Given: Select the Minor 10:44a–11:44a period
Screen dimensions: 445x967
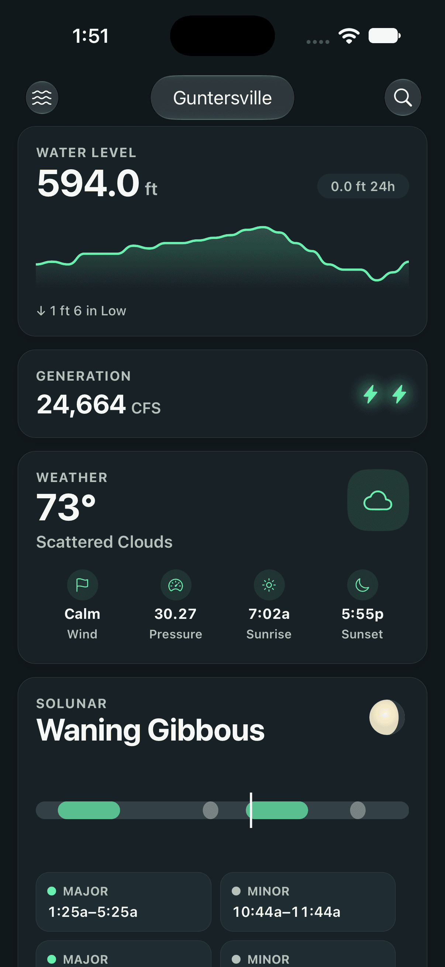Looking at the screenshot, I should coord(308,902).
